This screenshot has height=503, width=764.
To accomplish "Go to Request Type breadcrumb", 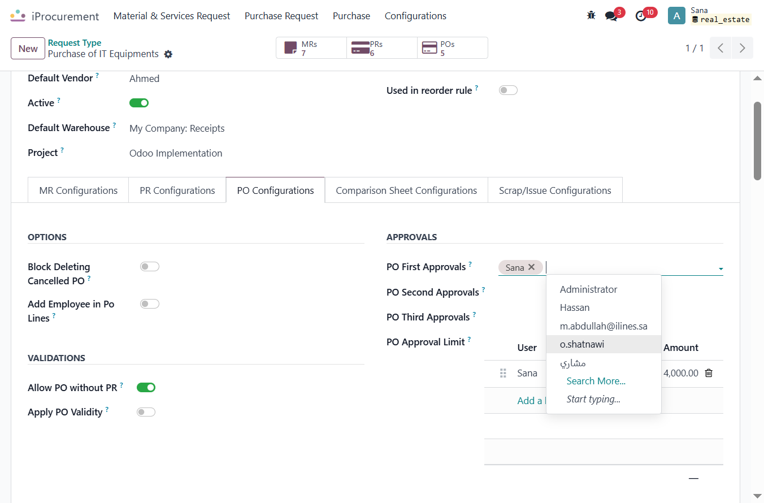I will 75,42.
